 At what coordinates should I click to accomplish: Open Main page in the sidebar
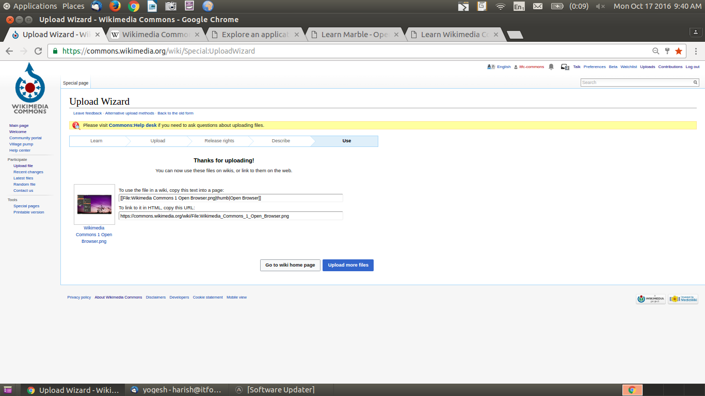tap(19, 126)
